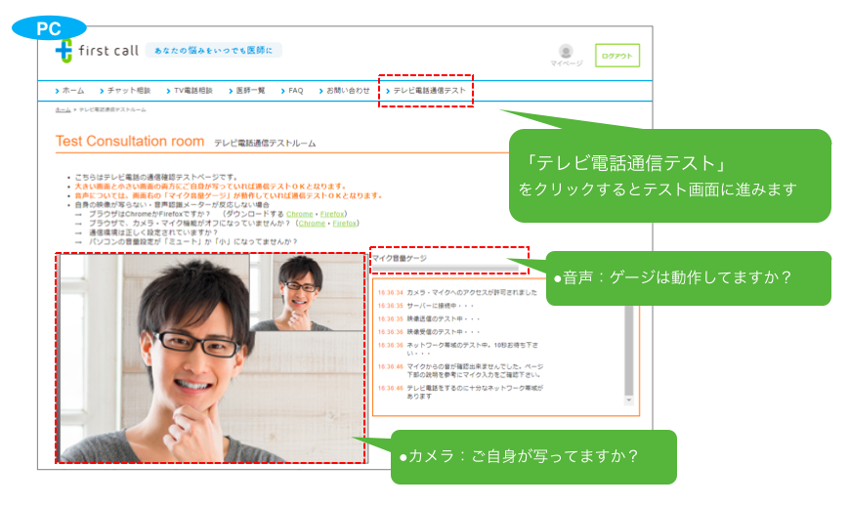850x506 pixels.
Task: Select the TV電話相談 navigation item
Action: click(191, 91)
